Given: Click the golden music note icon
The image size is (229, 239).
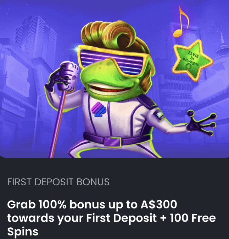Looking at the screenshot, I should pos(181,22).
